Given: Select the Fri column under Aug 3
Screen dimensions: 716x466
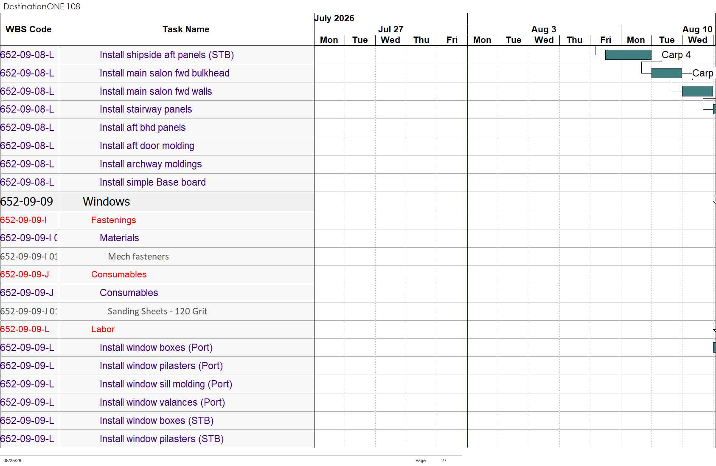Looking at the screenshot, I should 606,40.
